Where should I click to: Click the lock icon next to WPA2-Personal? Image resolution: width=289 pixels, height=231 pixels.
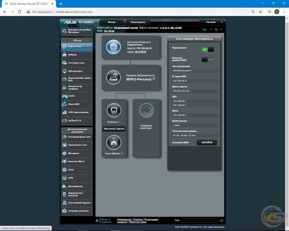pos(154,78)
